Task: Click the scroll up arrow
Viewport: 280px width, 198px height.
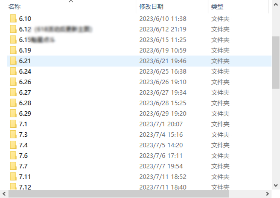Action: click(x=276, y=5)
